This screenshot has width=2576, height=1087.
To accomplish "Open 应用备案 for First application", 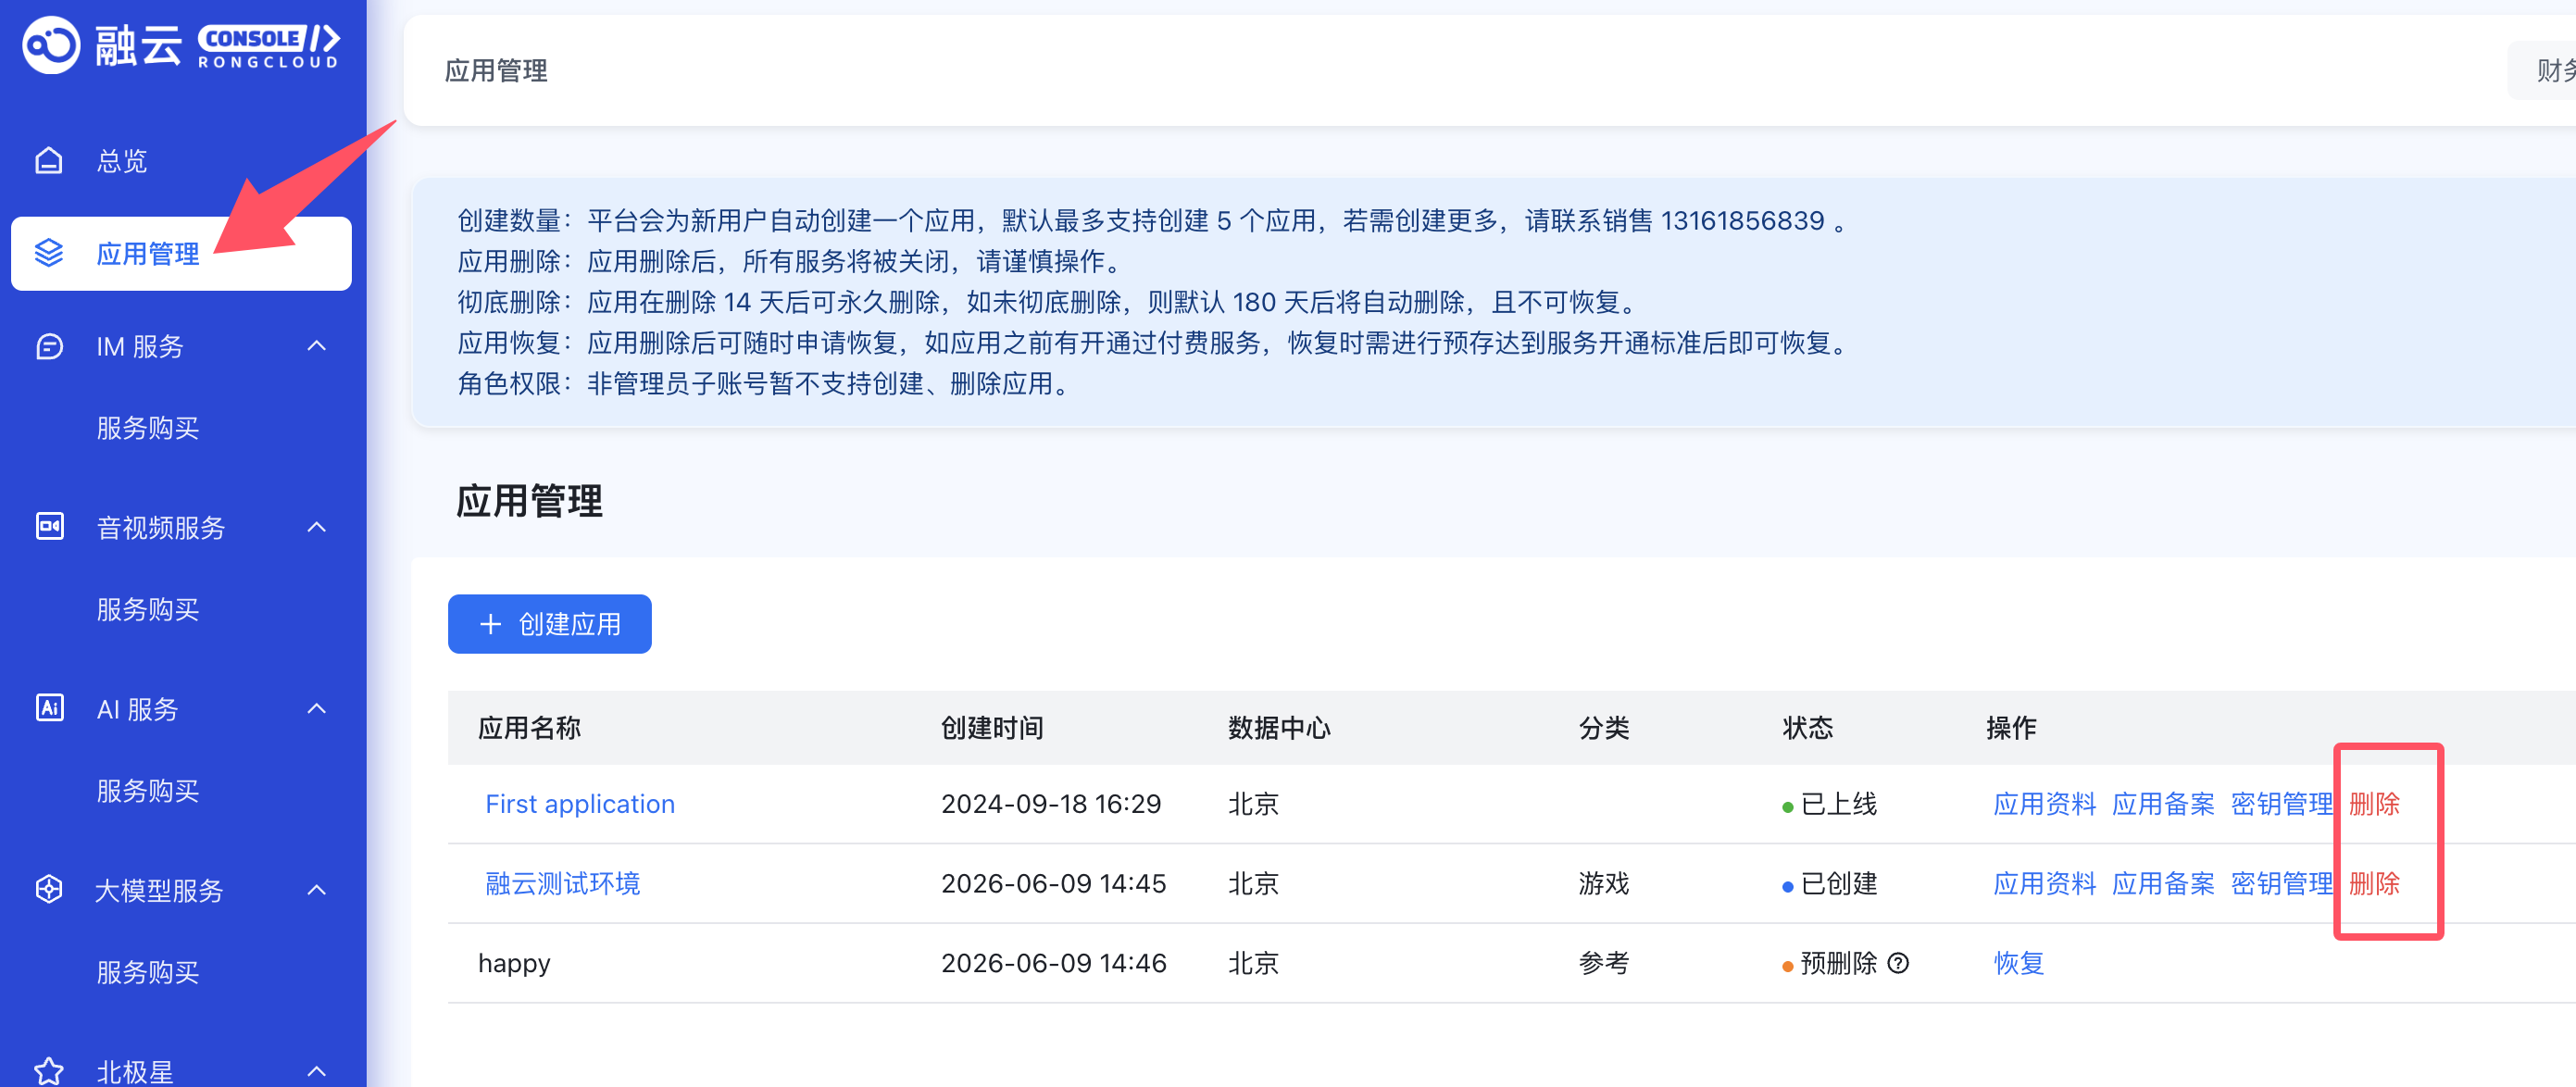I will 2163,804.
